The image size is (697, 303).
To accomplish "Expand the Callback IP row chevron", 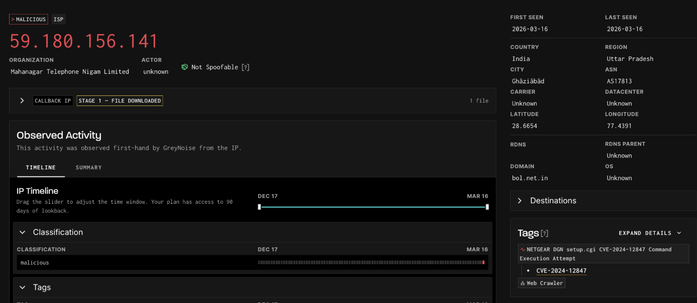I will 22,101.
